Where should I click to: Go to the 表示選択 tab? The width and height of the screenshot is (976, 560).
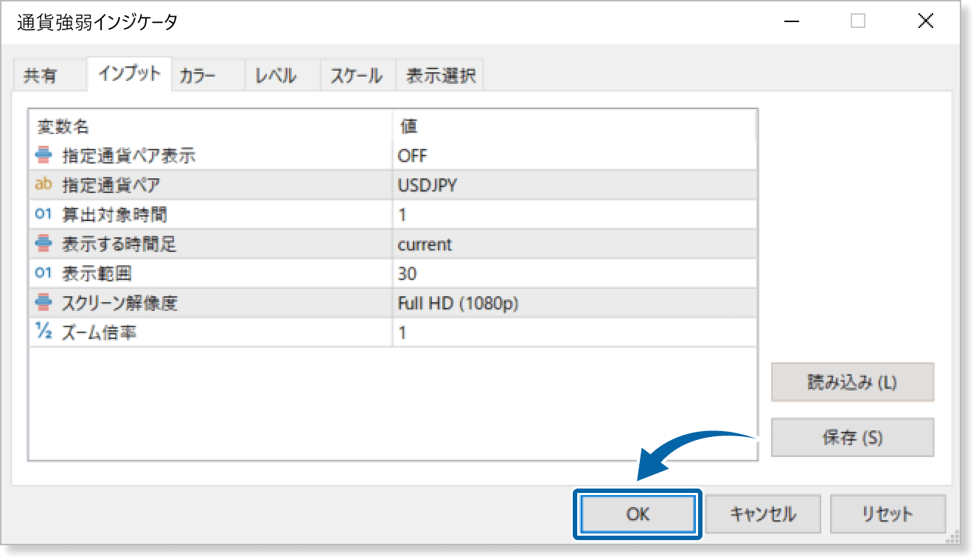(440, 76)
